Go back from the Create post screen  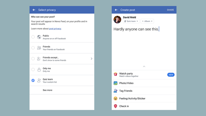[x=116, y=10]
